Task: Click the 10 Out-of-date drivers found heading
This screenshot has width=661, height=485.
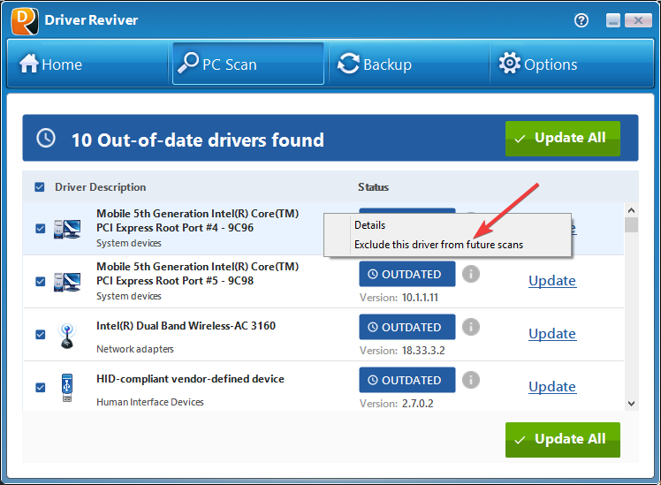Action: coord(198,140)
